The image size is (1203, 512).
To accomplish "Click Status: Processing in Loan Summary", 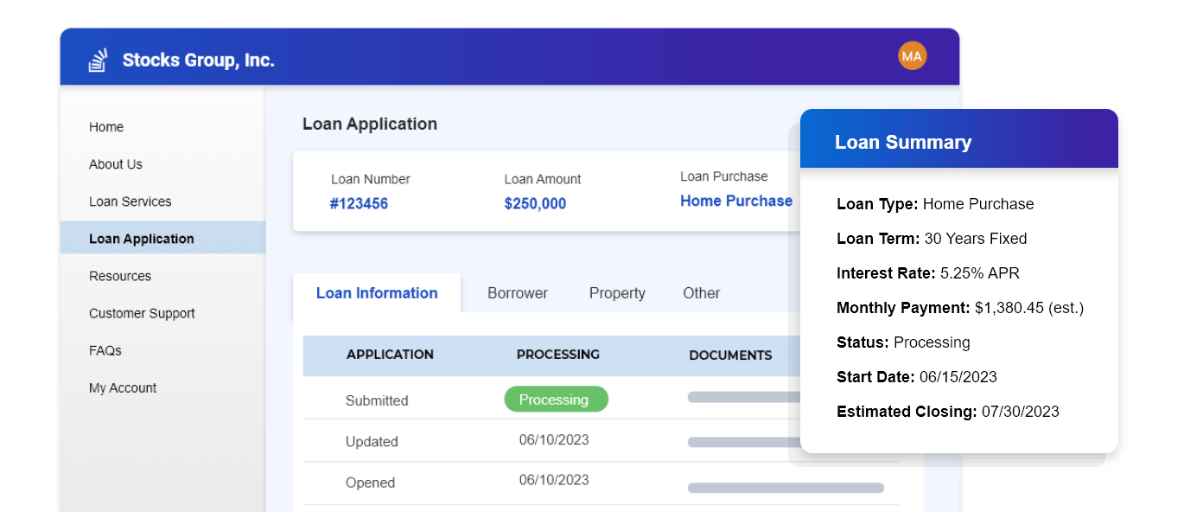I will (903, 342).
